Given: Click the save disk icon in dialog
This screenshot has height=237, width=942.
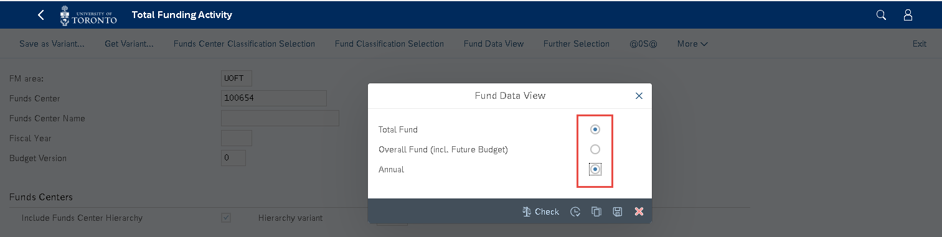Looking at the screenshot, I should tap(618, 211).
